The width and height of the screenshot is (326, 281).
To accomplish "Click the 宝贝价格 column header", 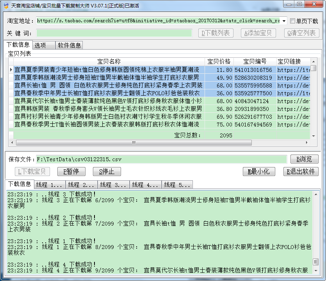I will [x=219, y=62].
